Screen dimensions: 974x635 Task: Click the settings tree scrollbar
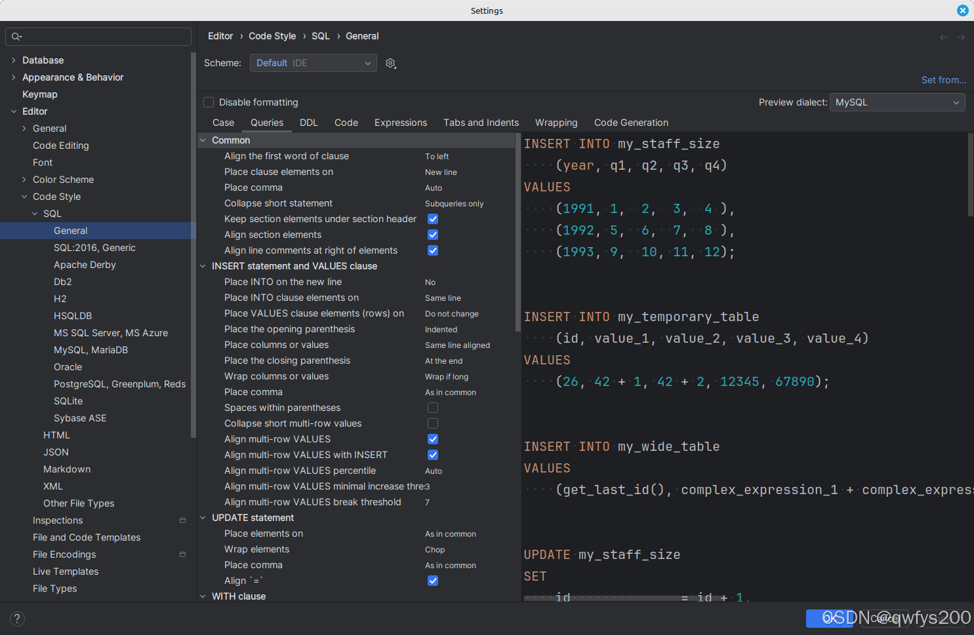[x=193, y=246]
